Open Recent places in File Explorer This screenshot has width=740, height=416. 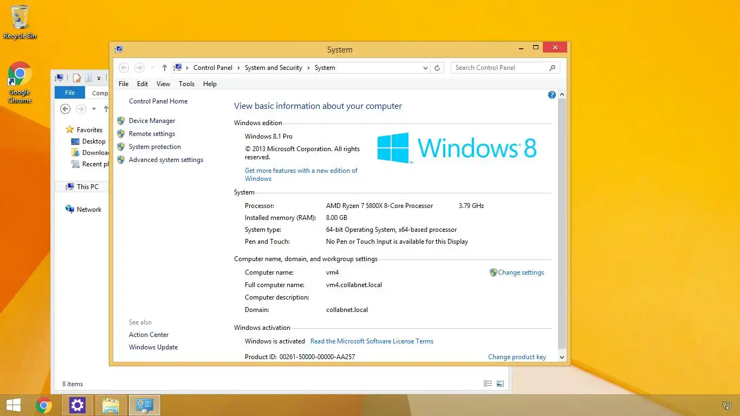90,164
